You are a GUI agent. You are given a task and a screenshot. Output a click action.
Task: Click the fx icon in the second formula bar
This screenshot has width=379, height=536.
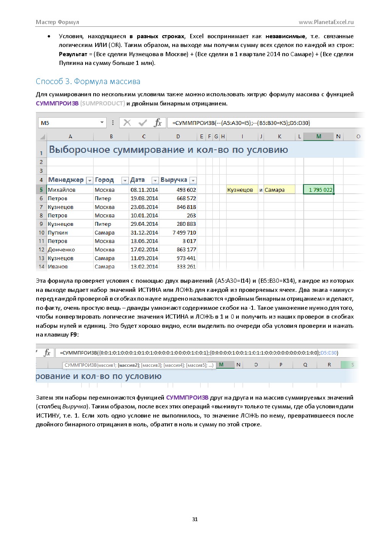click(x=47, y=353)
